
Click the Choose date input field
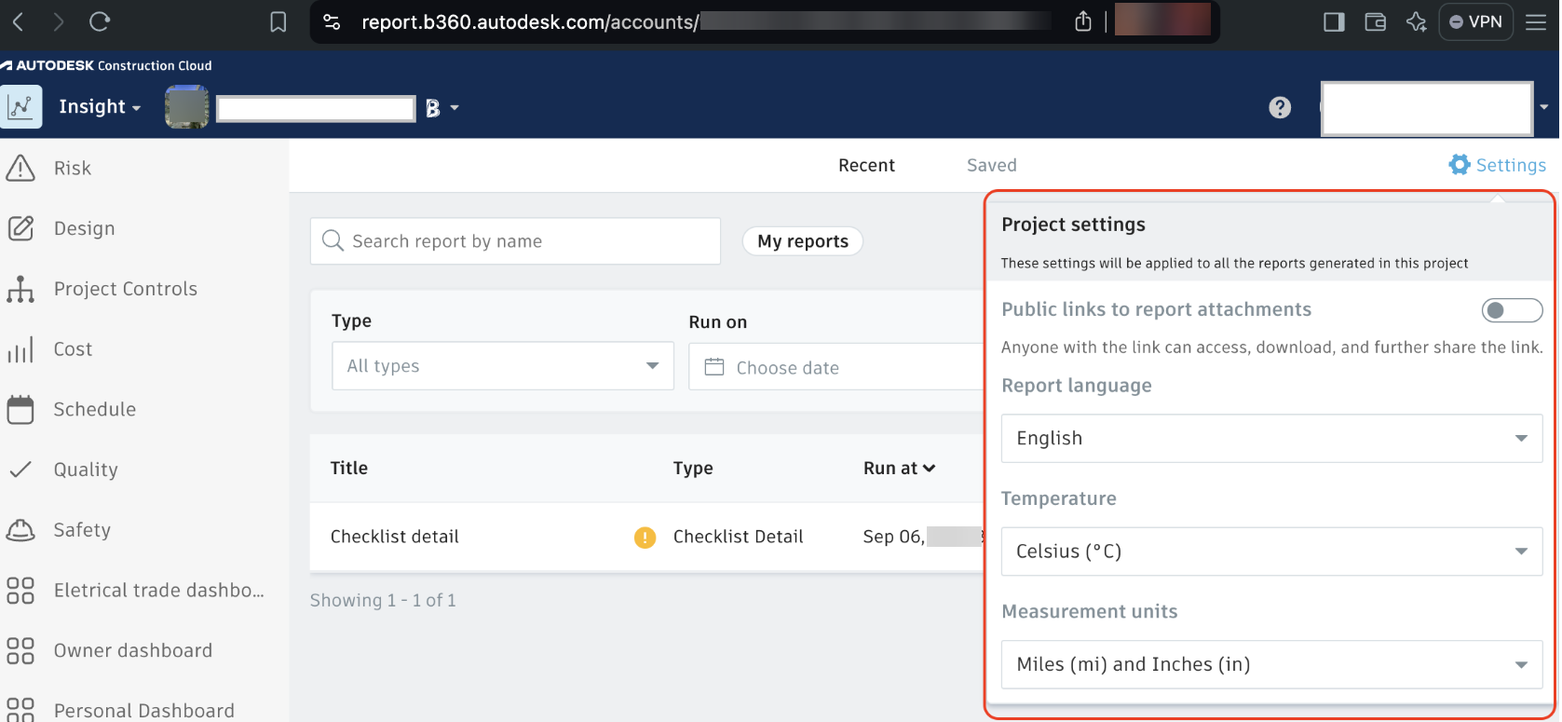point(836,367)
